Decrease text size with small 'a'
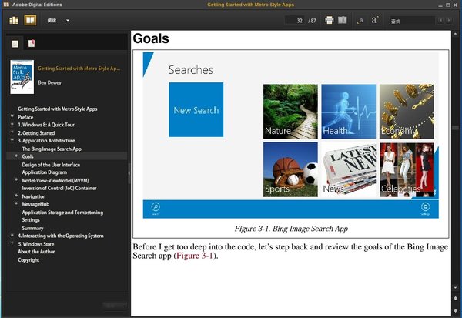Viewport: 462px width, 318px height. 360,21
